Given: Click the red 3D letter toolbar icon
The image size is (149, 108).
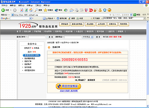Looking at the screenshot, I should tap(91, 10).
